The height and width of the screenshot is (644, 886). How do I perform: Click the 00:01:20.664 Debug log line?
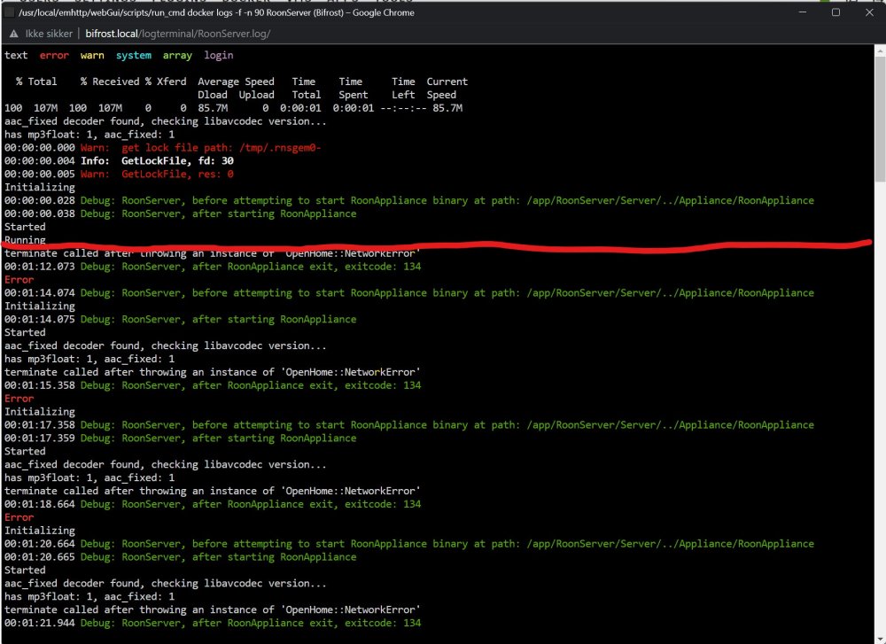click(x=409, y=544)
